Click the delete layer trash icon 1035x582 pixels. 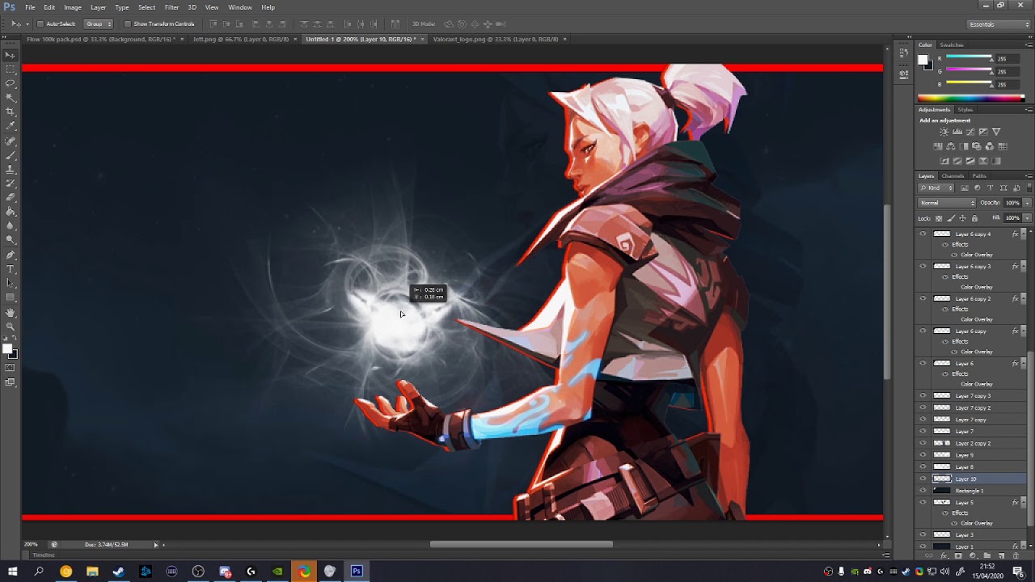(1016, 555)
